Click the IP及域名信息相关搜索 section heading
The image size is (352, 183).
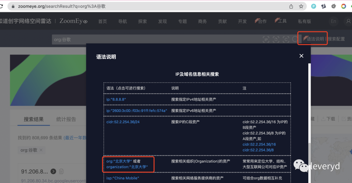197,74
